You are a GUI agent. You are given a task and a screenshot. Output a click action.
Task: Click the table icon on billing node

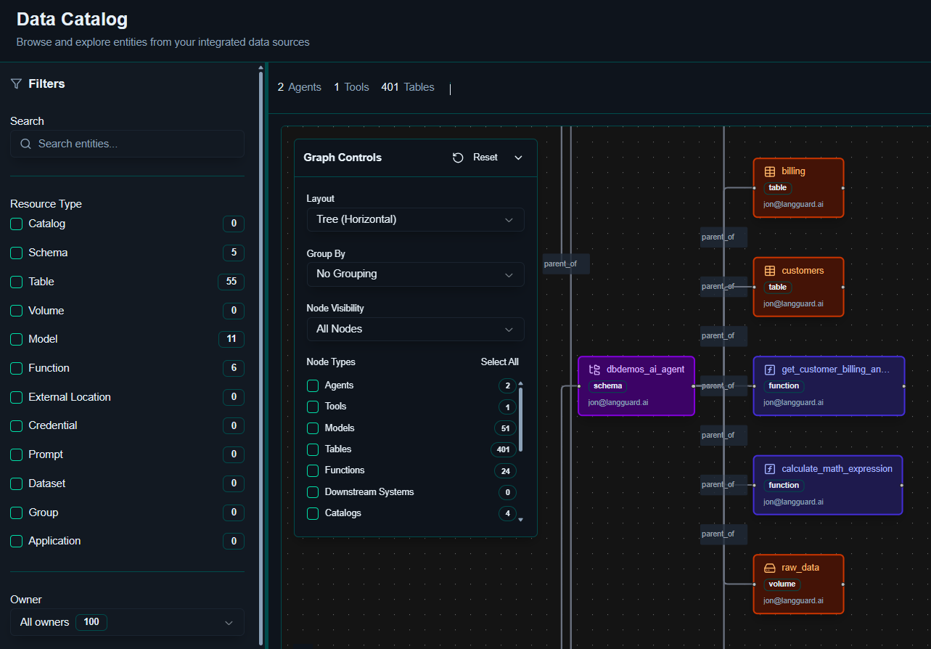(770, 172)
